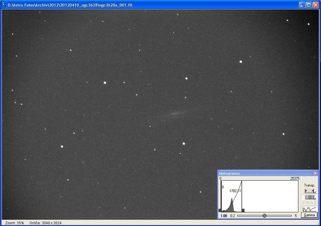Minimize the image window
Image resolution: width=321 pixels, height=226 pixels.
pyautogui.click(x=302, y=5)
